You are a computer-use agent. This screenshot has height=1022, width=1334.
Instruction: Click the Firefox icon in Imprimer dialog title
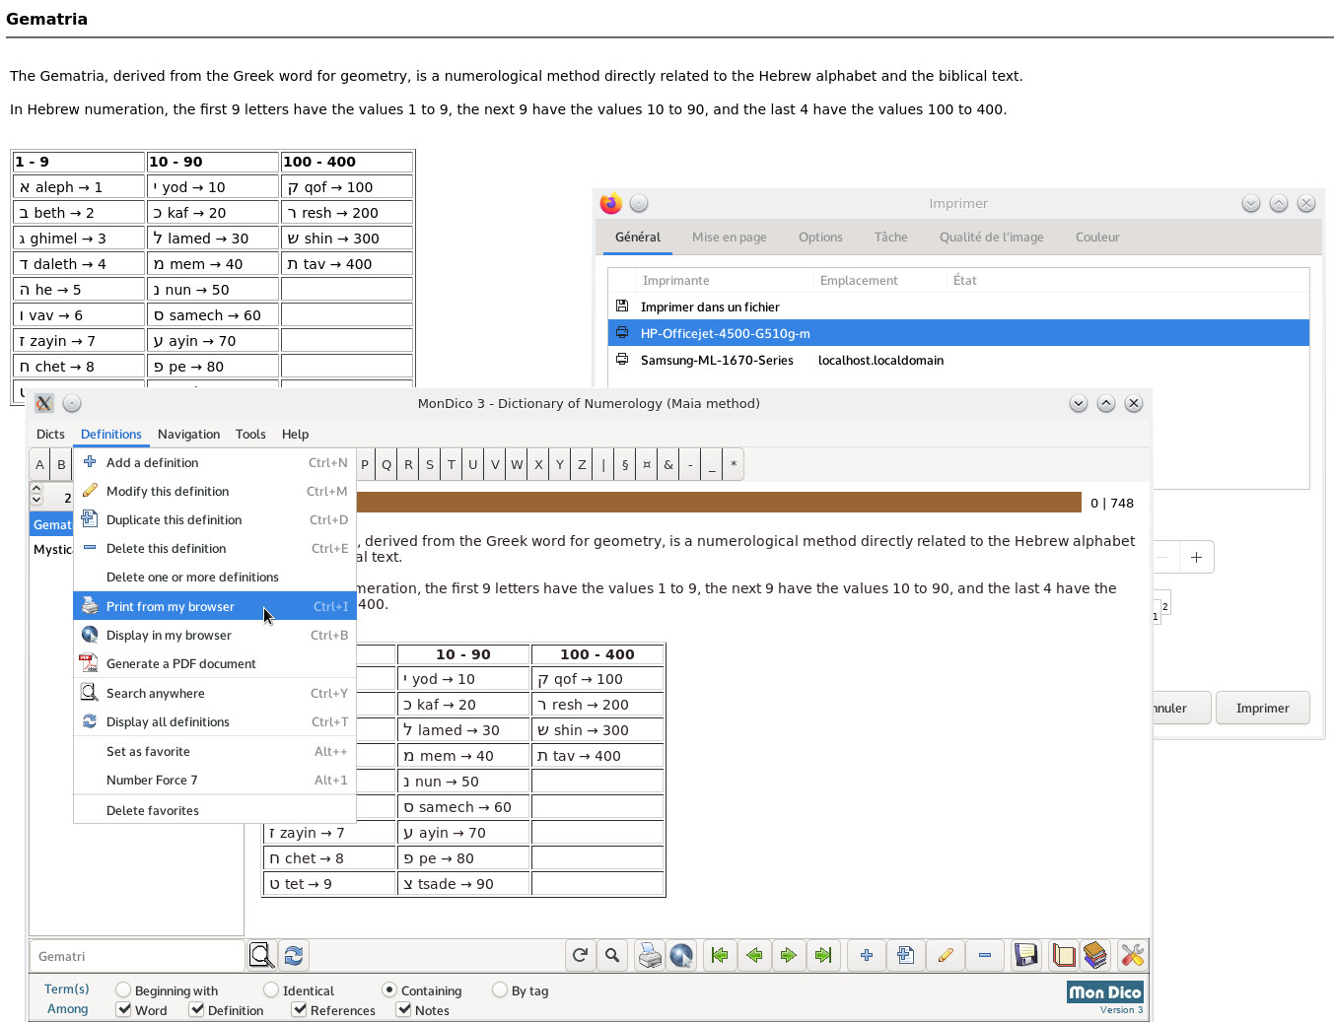pos(611,203)
